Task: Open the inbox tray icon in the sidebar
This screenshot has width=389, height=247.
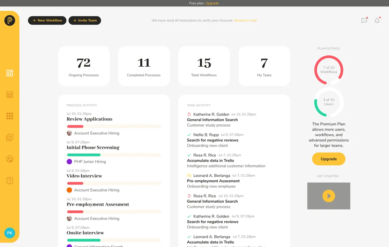Action: [x=10, y=95]
